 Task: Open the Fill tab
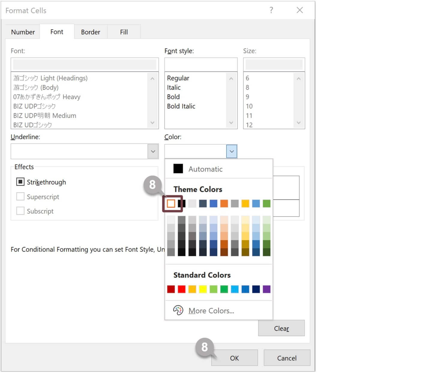(x=124, y=32)
